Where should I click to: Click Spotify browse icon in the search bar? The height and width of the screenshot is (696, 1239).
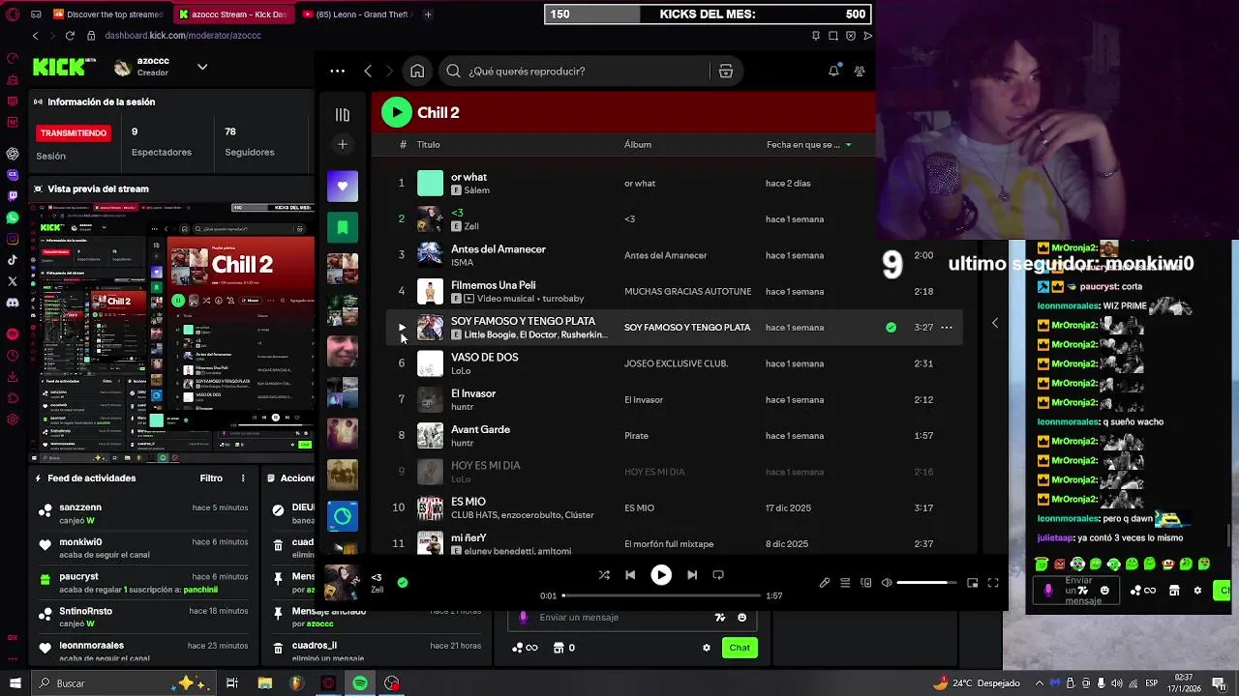tap(725, 71)
